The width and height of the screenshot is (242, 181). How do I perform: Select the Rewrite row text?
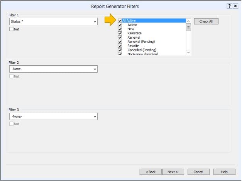[x=133, y=46]
